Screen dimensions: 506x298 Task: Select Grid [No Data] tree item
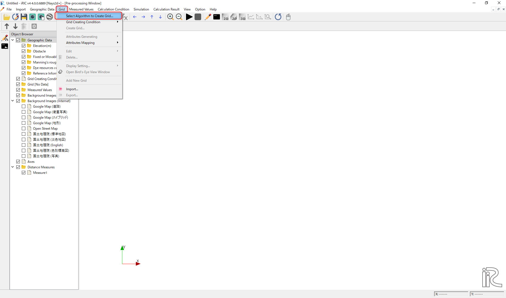[x=38, y=84]
